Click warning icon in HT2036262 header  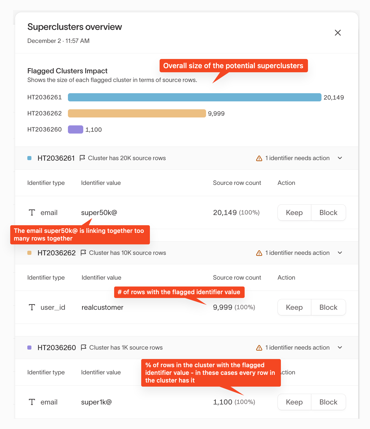pos(259,253)
